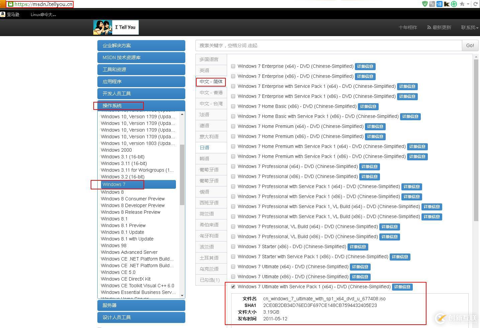The image size is (480, 328).
Task: Bookmark this page with the star icon
Action: coord(462,4)
